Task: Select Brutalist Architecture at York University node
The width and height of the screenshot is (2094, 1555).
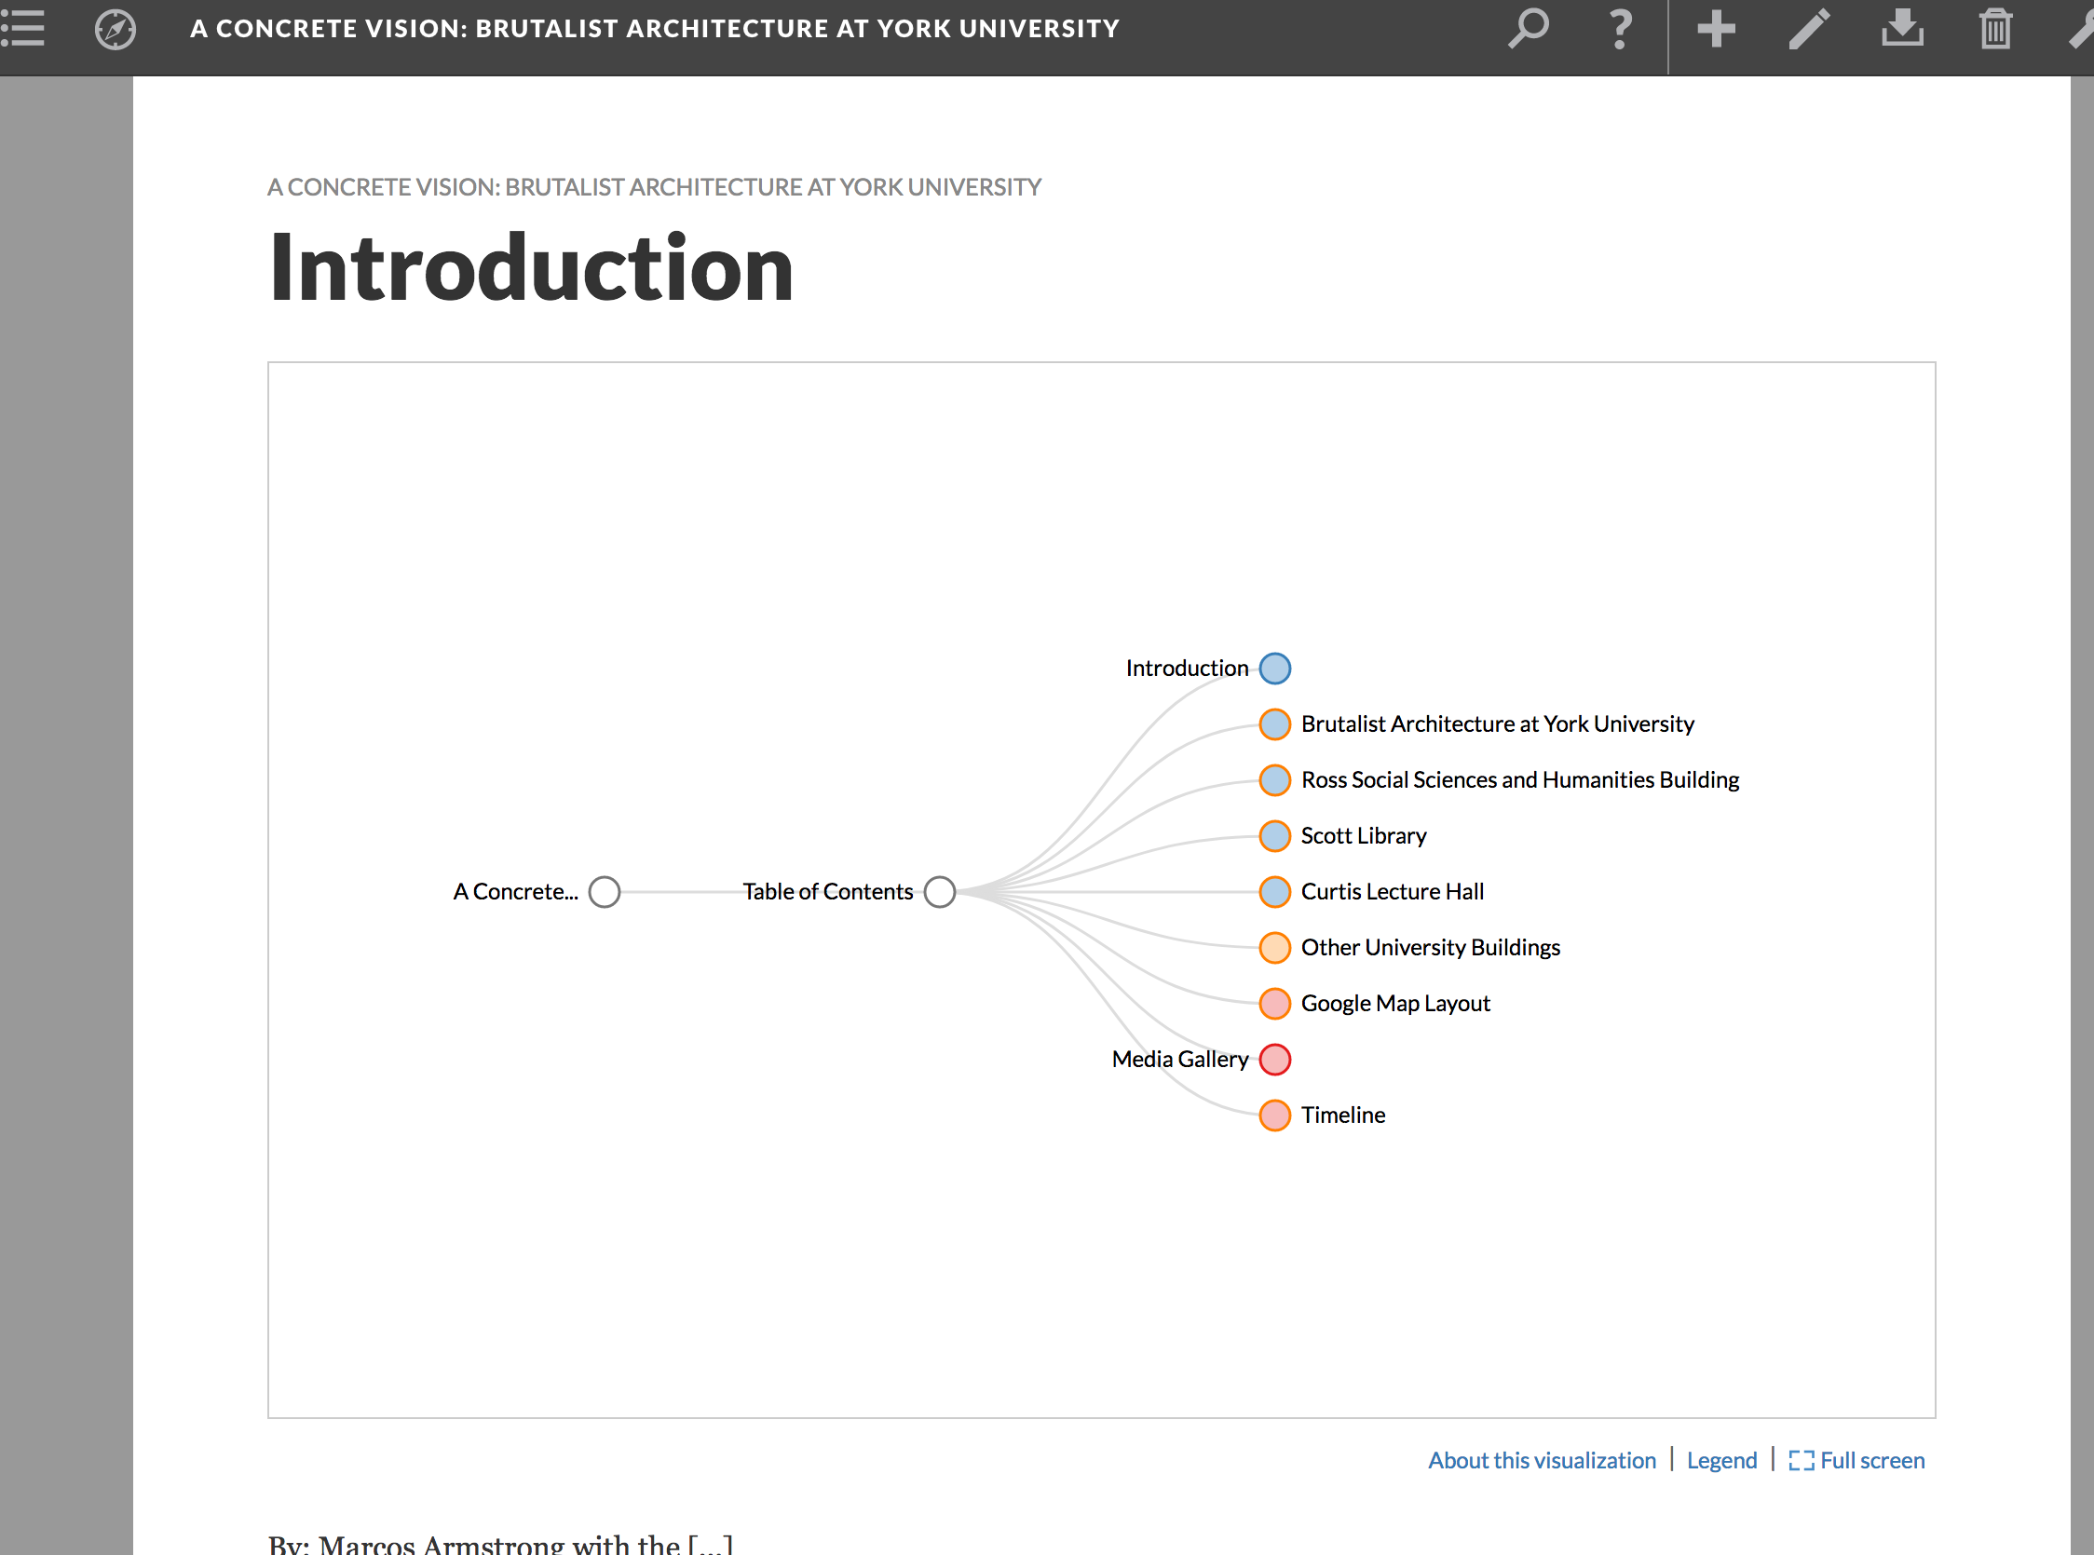Action: (x=1275, y=723)
